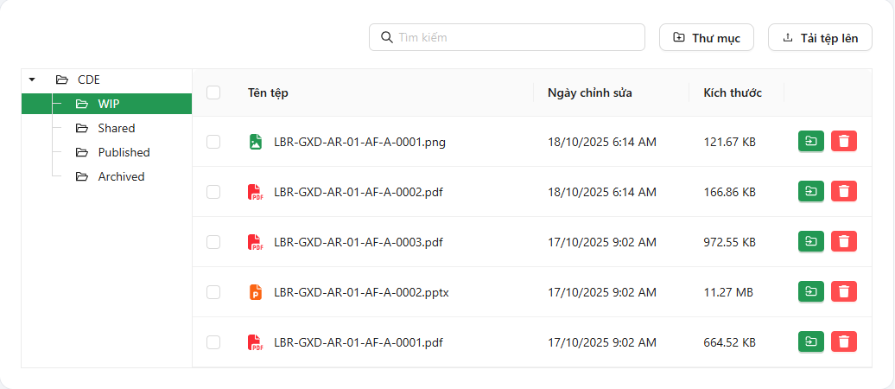The width and height of the screenshot is (895, 389).
Task: Delete the file LBR-GXD-AR-01-AF-A-0001.pdf
Action: click(844, 342)
